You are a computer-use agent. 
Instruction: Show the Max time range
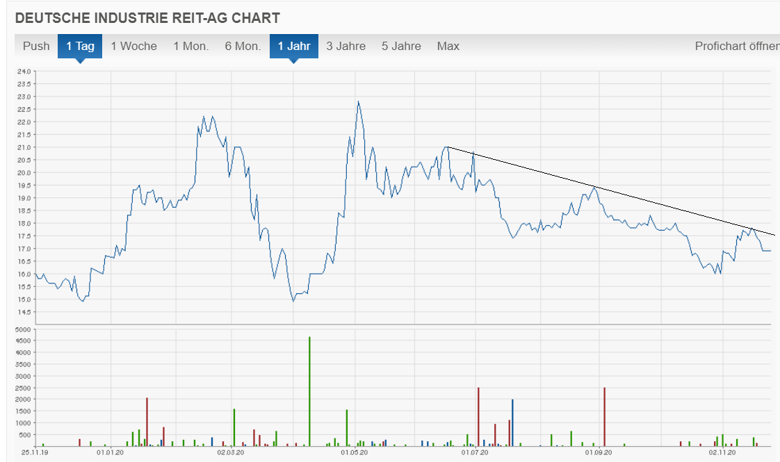(x=448, y=47)
